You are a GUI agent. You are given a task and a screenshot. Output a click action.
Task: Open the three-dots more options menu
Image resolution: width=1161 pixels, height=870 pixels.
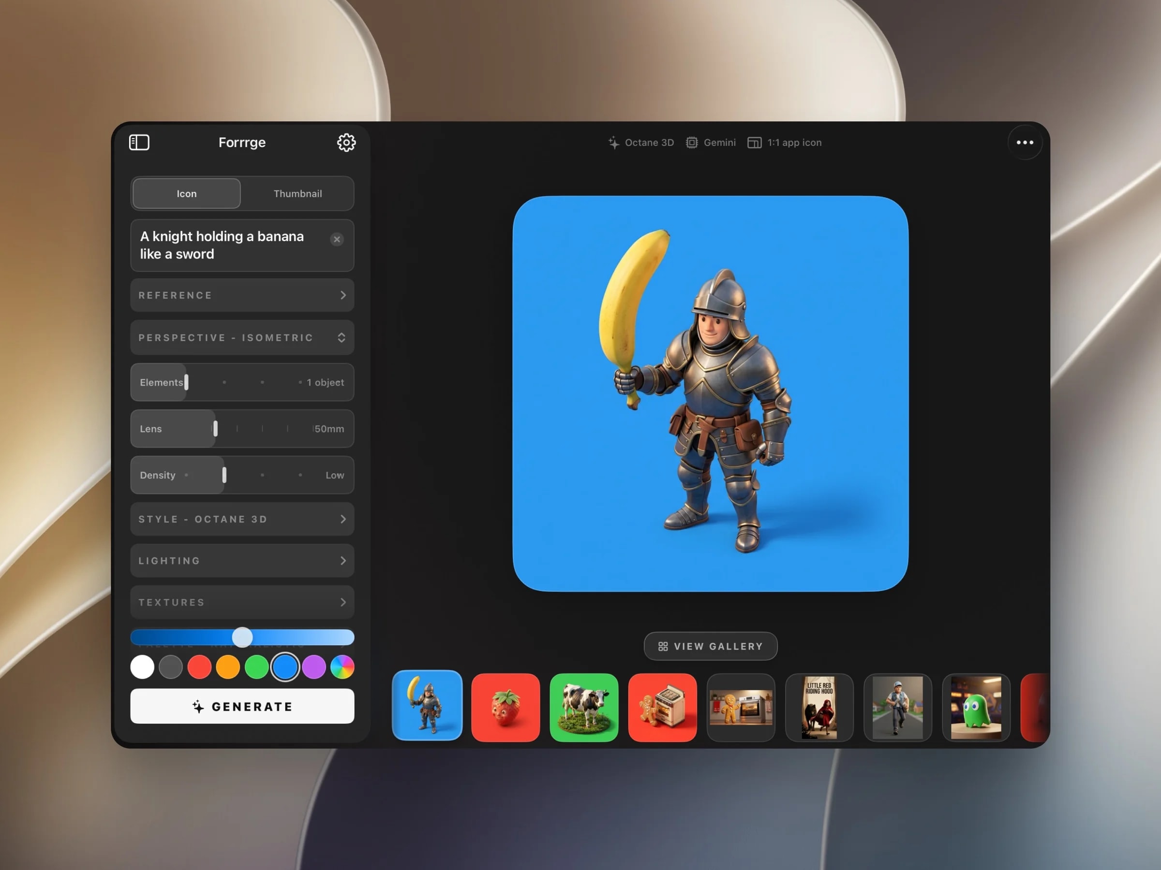pyautogui.click(x=1025, y=142)
